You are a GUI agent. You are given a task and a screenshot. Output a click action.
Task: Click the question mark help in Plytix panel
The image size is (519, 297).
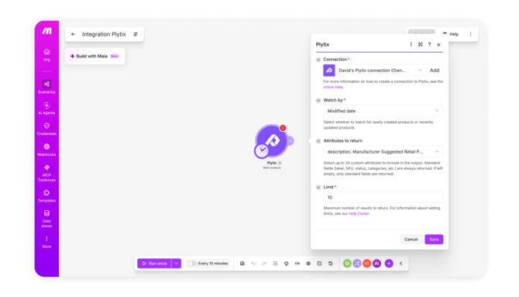[430, 44]
